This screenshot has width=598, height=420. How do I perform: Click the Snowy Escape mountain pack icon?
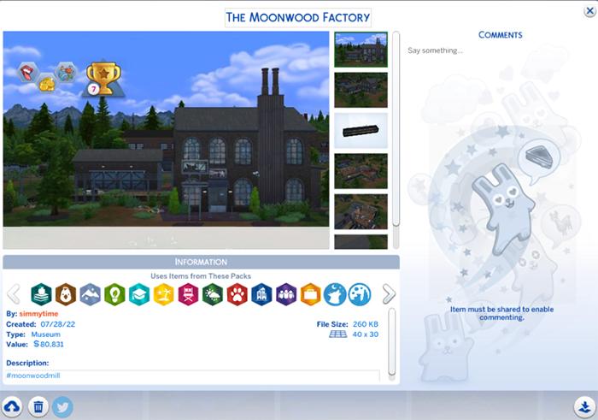(x=91, y=294)
